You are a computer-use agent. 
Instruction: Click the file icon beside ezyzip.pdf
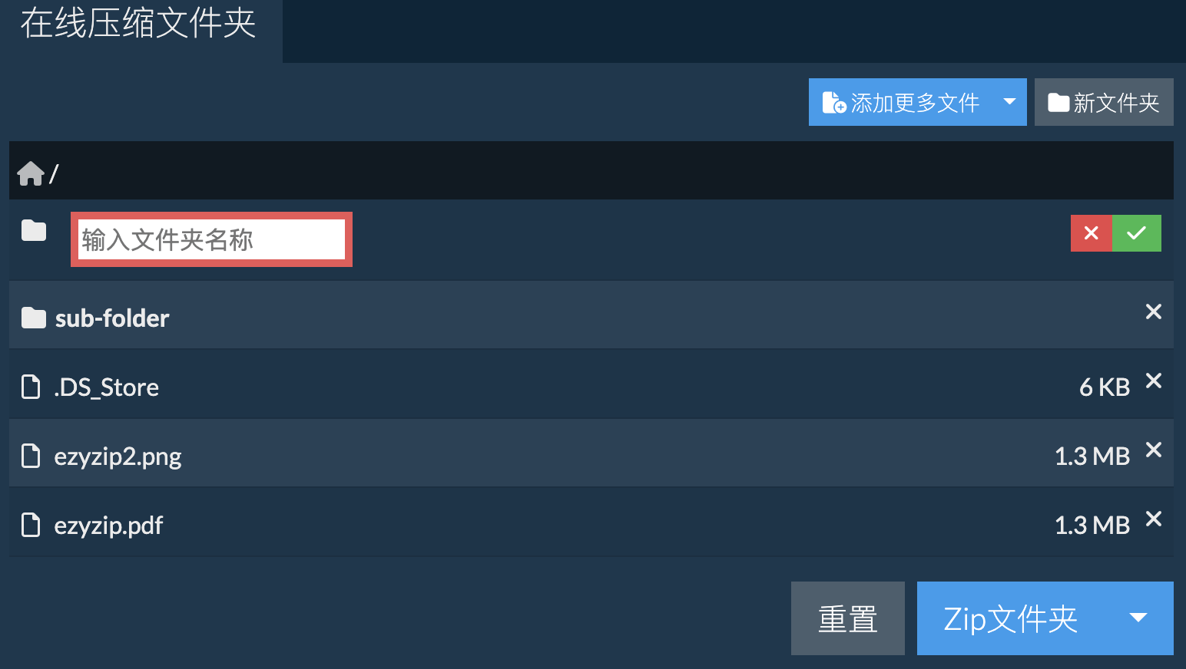tap(31, 525)
